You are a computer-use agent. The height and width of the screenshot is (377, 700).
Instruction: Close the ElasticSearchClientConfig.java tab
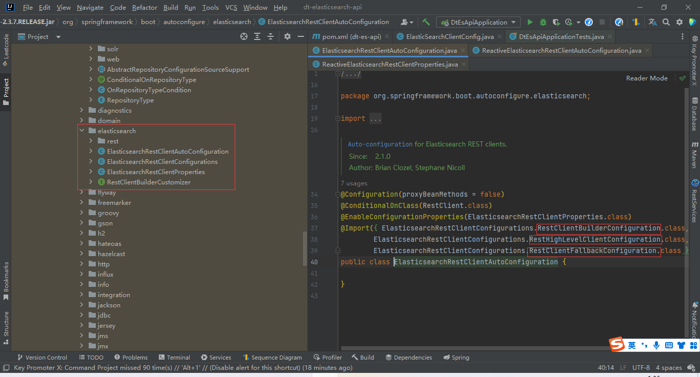[x=500, y=36]
